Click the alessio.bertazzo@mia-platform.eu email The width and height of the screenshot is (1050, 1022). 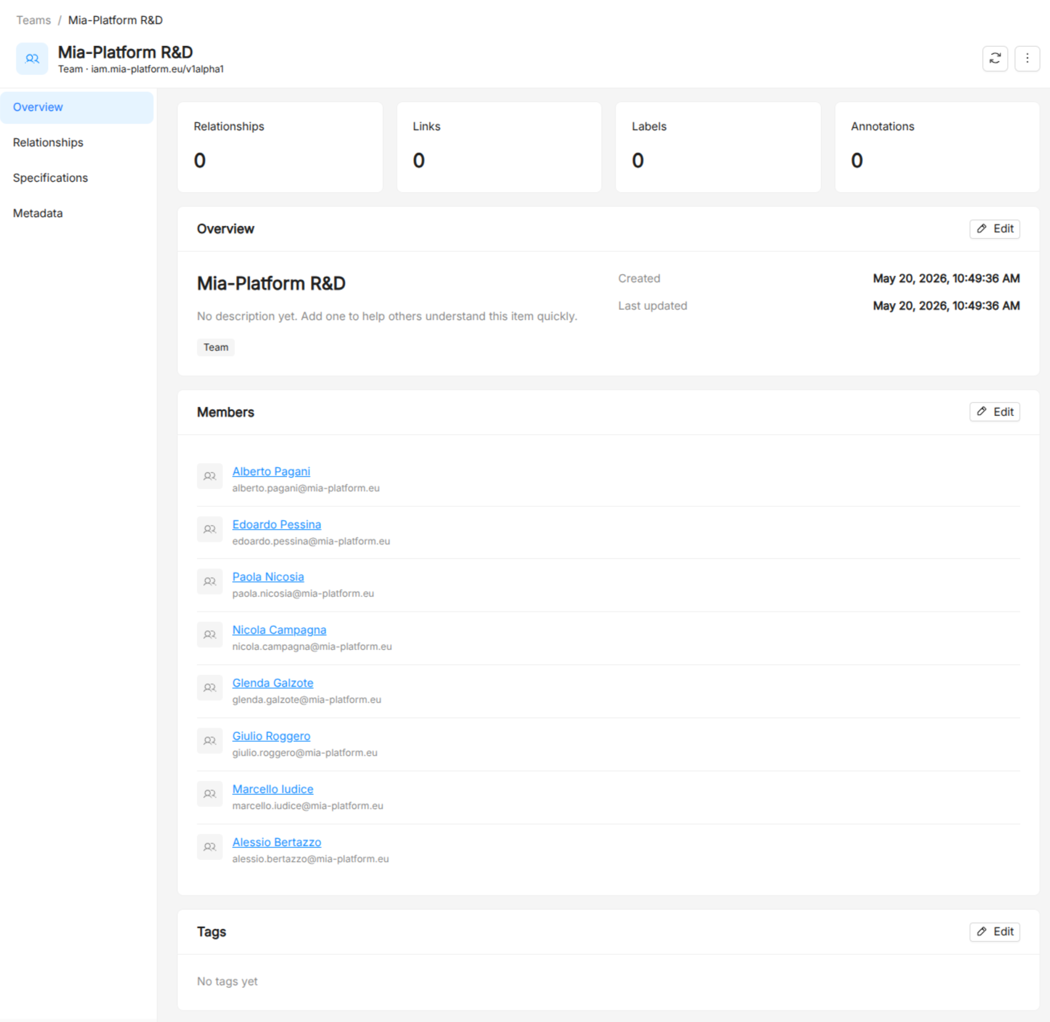pyautogui.click(x=311, y=860)
